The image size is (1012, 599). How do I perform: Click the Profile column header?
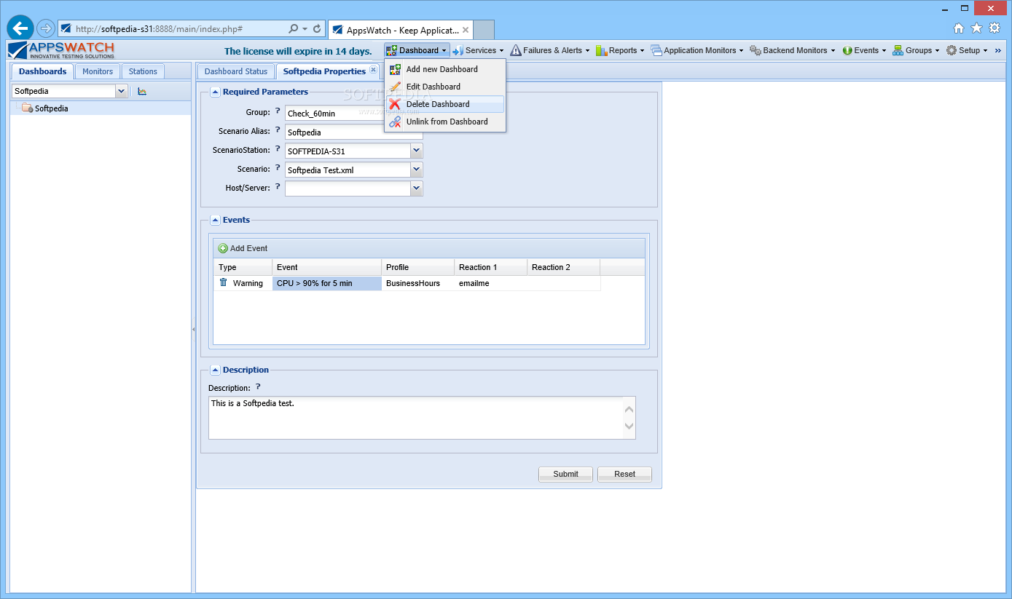pos(418,267)
